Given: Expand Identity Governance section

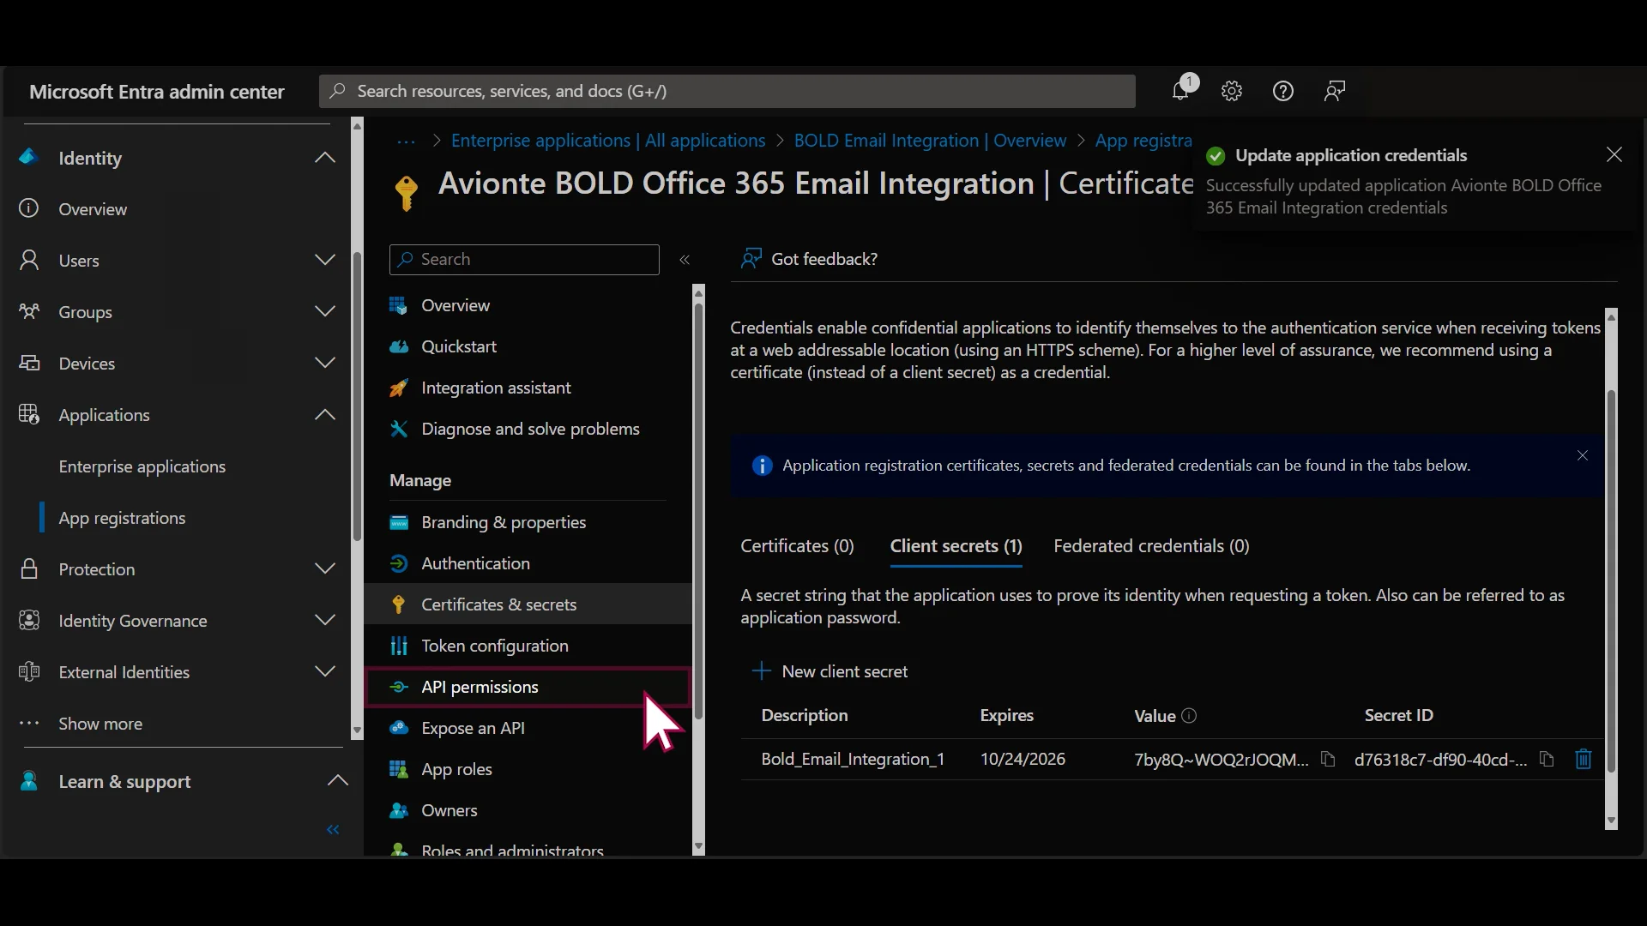Looking at the screenshot, I should [x=325, y=621].
